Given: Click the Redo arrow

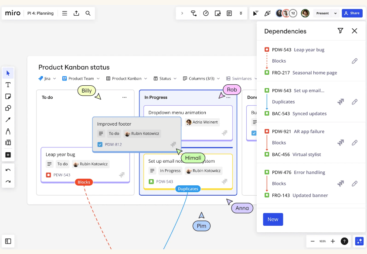Looking at the screenshot, I should click(x=8, y=182).
